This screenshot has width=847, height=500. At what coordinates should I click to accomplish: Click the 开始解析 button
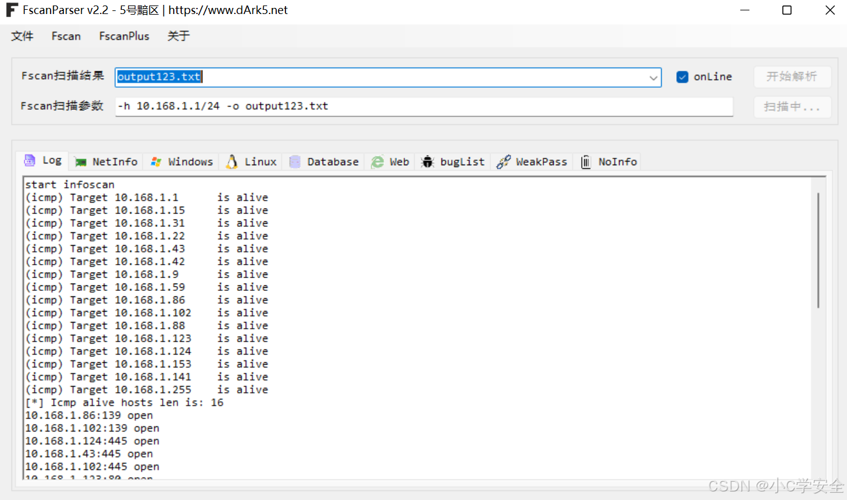pyautogui.click(x=792, y=76)
